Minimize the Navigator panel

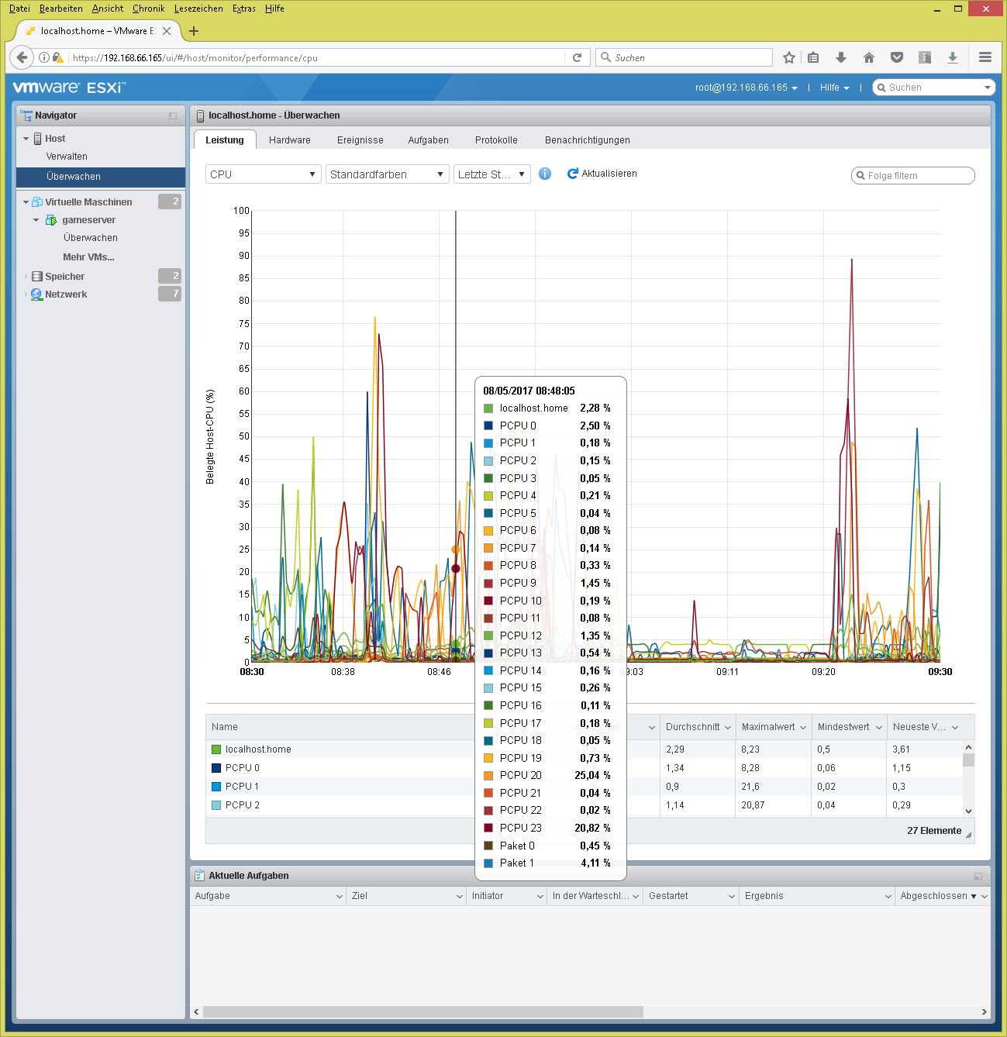pyautogui.click(x=173, y=115)
